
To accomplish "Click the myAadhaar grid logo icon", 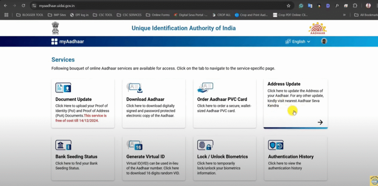I will 54,42.
